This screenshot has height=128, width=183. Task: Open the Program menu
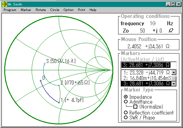tap(10, 10)
